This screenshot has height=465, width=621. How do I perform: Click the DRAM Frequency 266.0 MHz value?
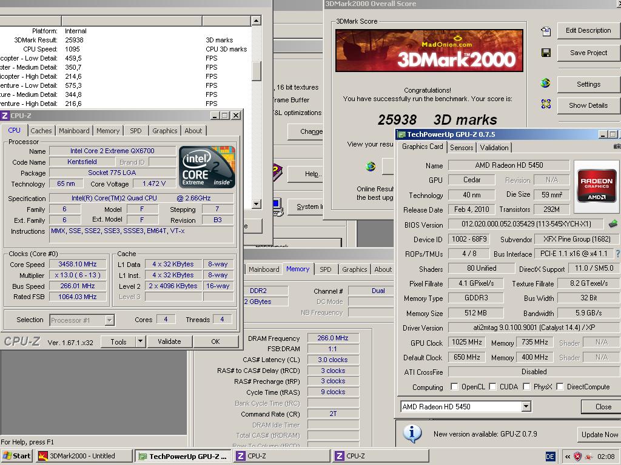[x=333, y=338]
